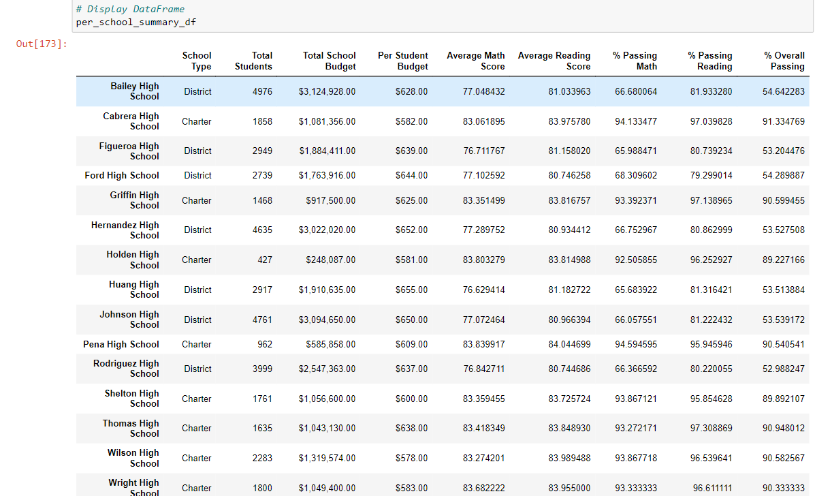
Task: Select the Figueroa High School row label
Action: (x=129, y=151)
